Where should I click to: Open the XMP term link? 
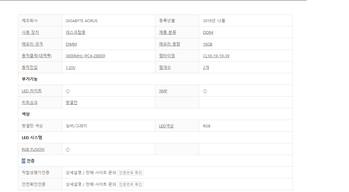[x=163, y=91]
